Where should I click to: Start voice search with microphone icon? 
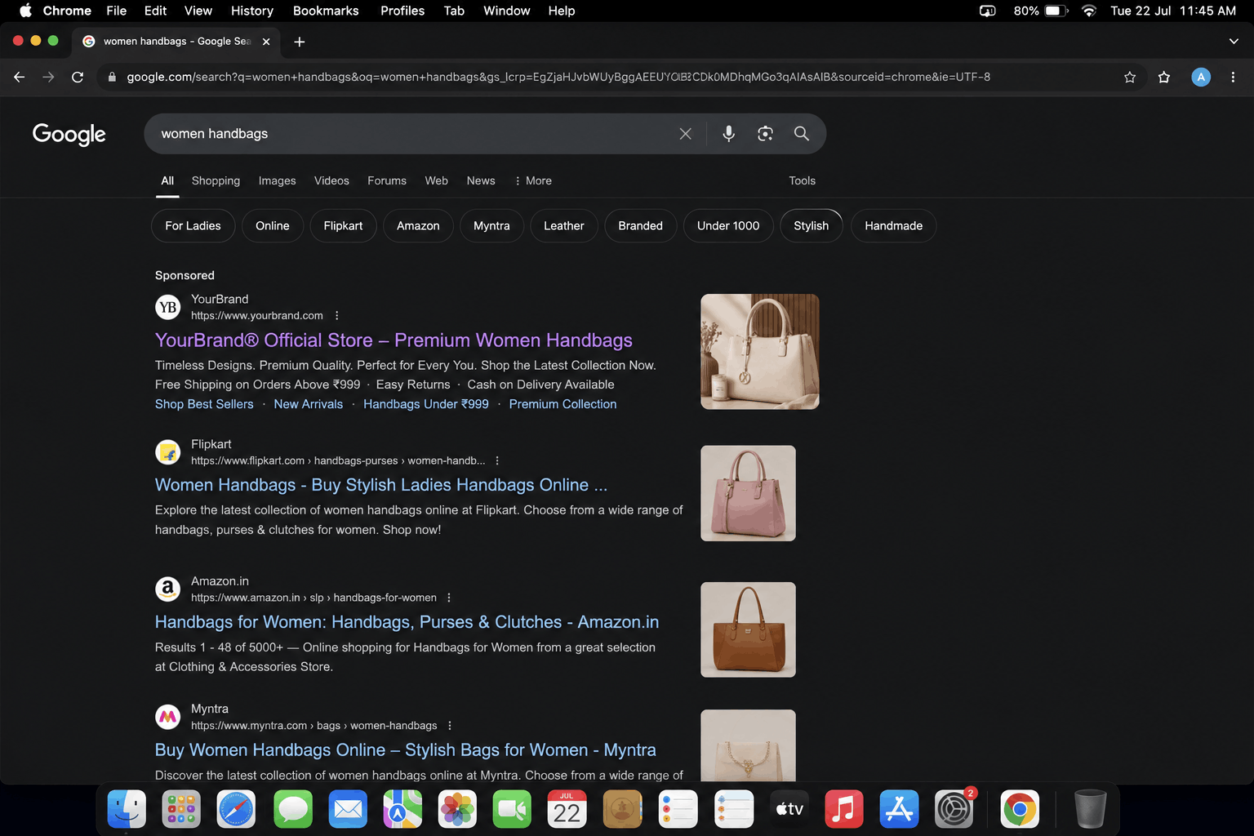pyautogui.click(x=729, y=134)
